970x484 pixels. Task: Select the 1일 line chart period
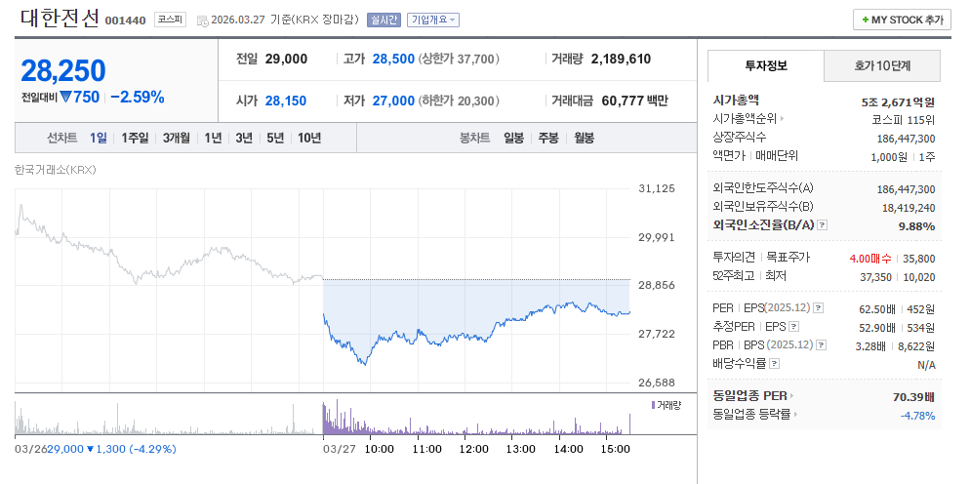pos(98,138)
